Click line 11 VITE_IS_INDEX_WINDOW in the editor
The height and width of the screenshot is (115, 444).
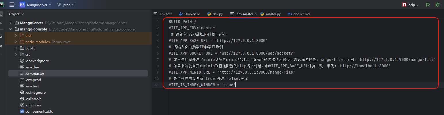point(201,85)
